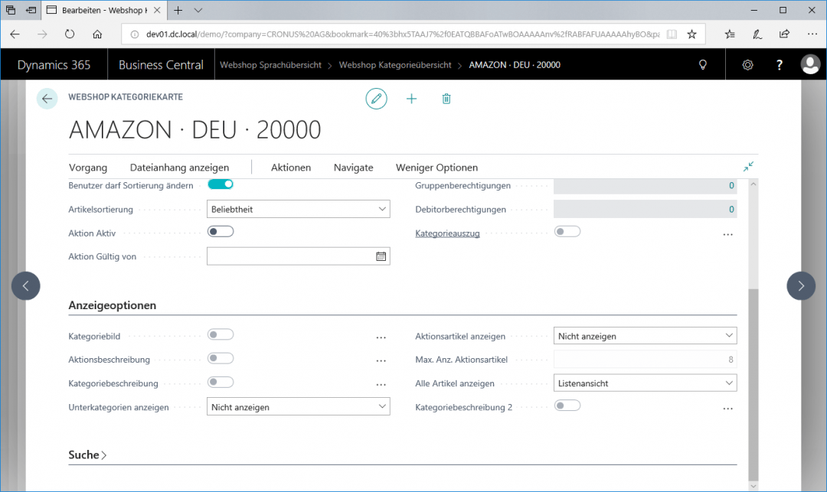Click the ellipsis next to Aktionsbeschreibung
827x492 pixels.
tap(381, 361)
